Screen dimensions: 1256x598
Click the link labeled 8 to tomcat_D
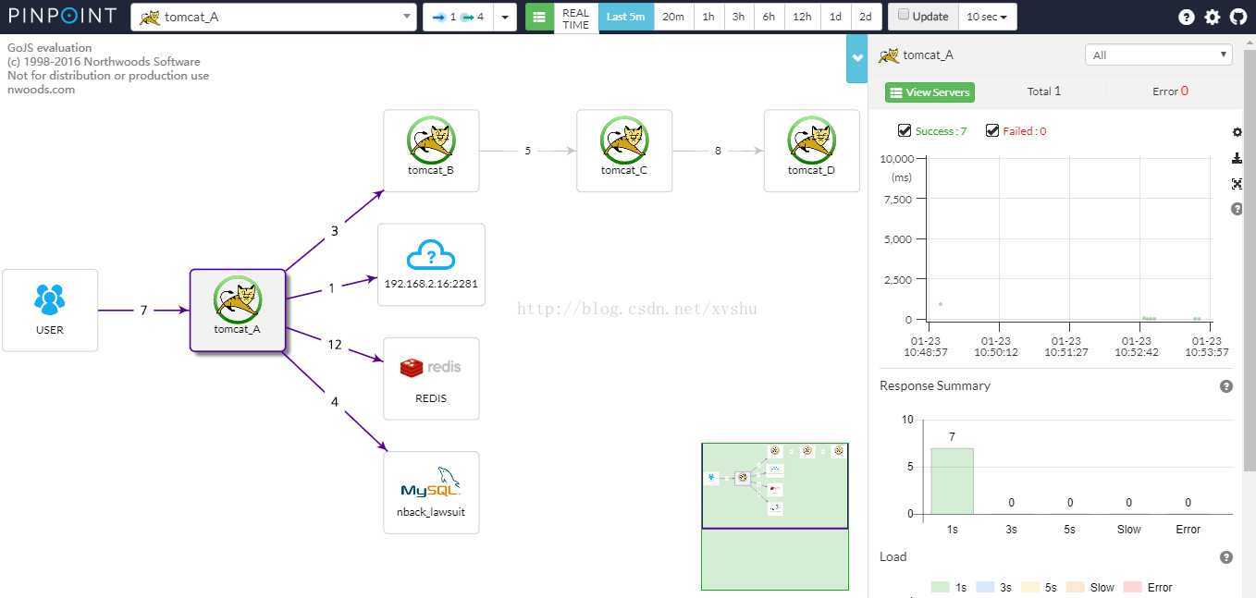(718, 151)
